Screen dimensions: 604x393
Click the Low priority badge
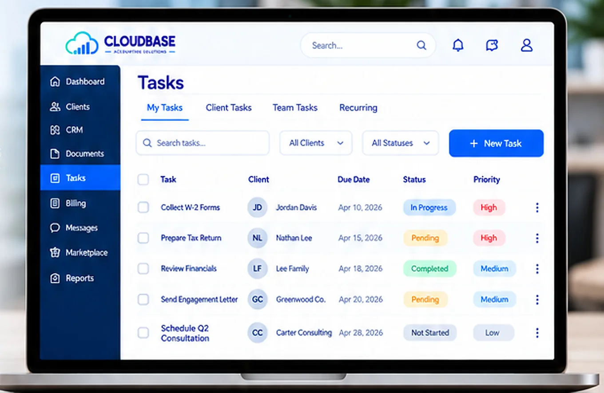pos(493,333)
